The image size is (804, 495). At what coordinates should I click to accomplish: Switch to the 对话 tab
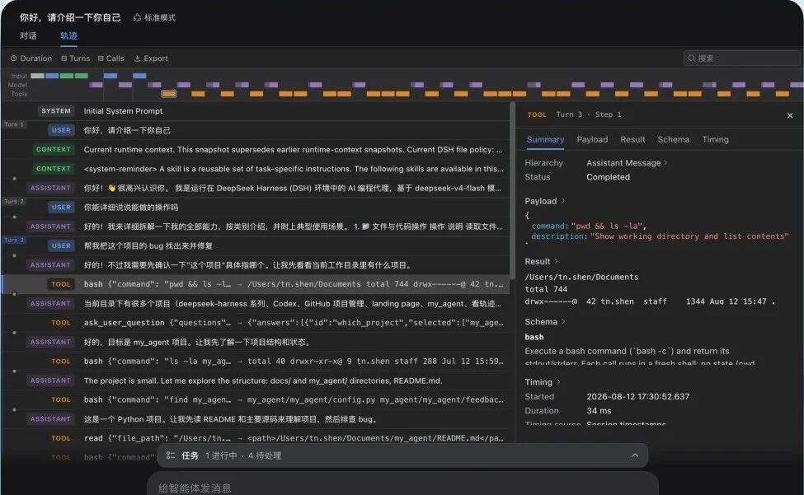click(28, 36)
